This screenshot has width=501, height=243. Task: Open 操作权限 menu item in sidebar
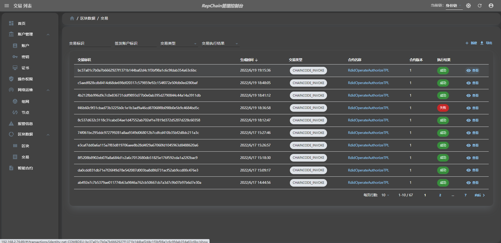25,79
